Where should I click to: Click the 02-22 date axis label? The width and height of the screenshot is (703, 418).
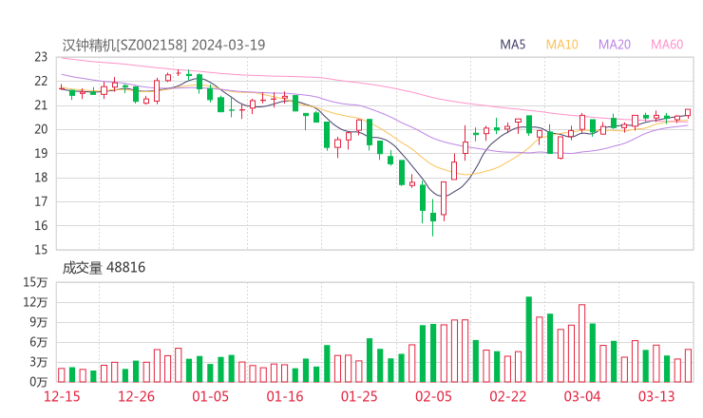coord(507,396)
